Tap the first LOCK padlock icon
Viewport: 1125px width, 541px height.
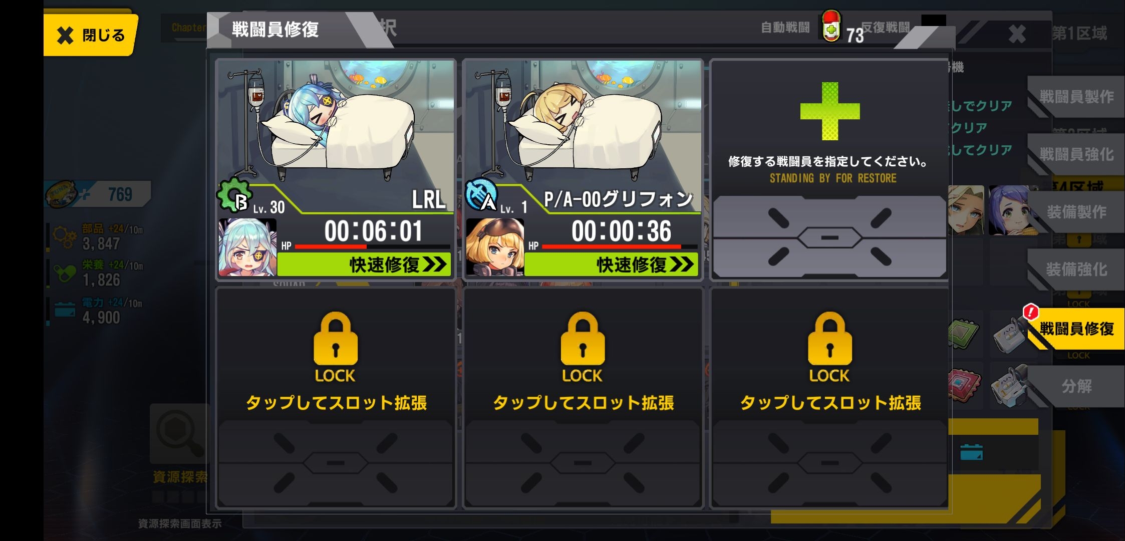pos(336,339)
